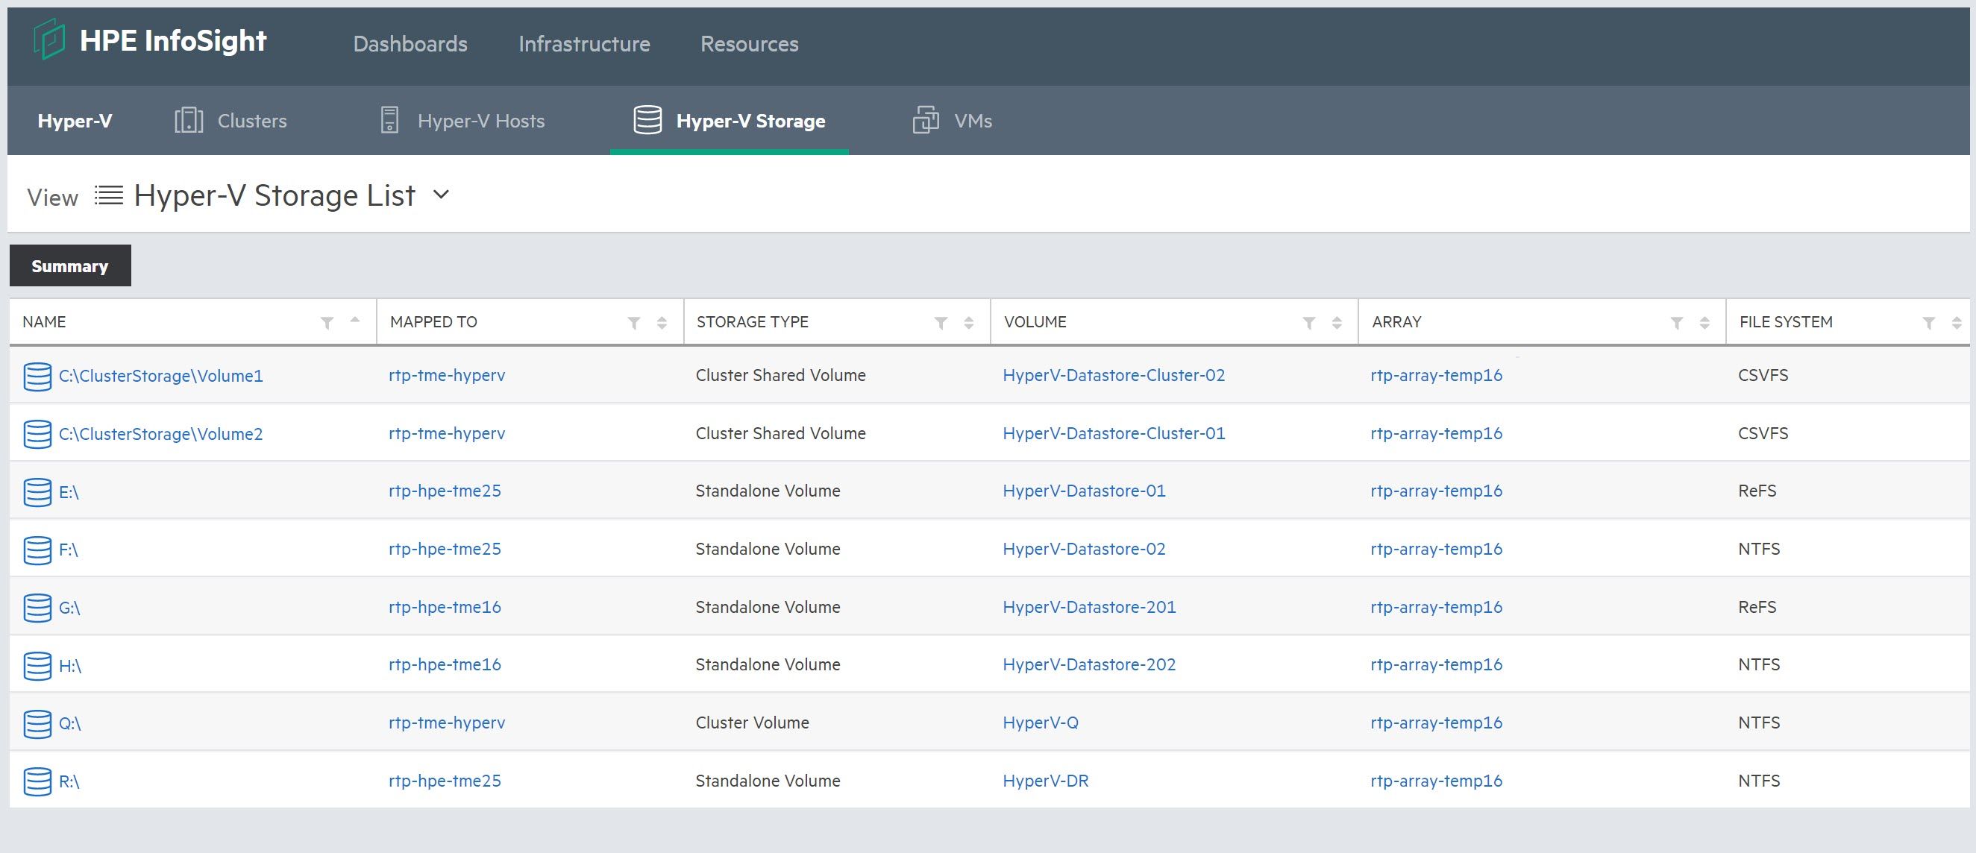Select the Hyper-V Storage tab
This screenshot has width=1976, height=853.
pos(730,121)
